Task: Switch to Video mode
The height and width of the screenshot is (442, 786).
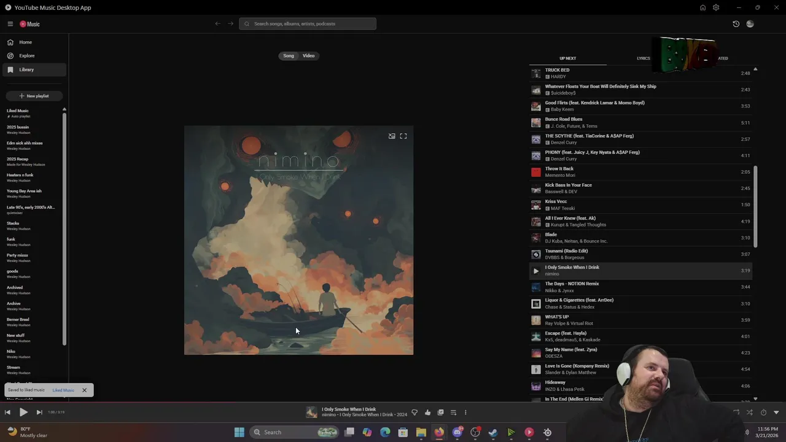Action: [x=308, y=56]
